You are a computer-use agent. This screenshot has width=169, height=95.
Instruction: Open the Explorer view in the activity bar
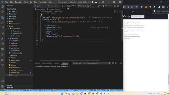click(x=2, y=7)
